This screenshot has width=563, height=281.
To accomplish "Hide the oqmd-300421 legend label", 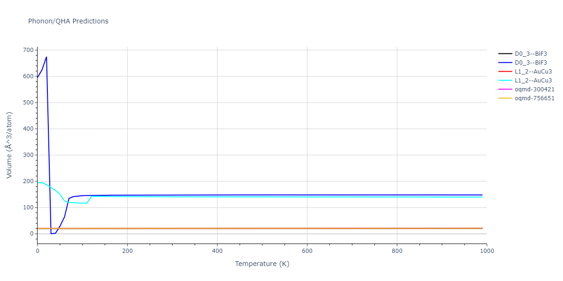I will click(534, 89).
